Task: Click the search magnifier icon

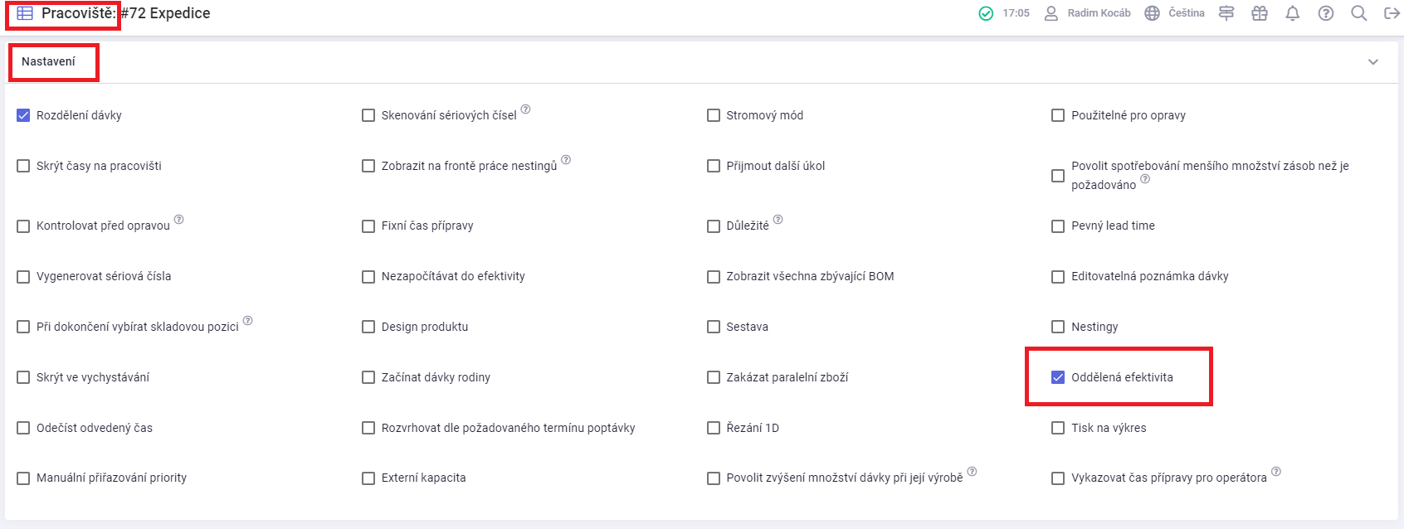Action: (x=1359, y=13)
